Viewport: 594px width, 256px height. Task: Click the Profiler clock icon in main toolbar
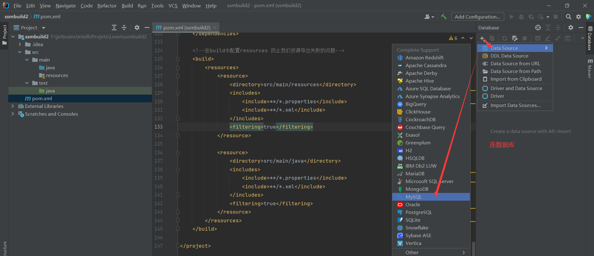(541, 17)
